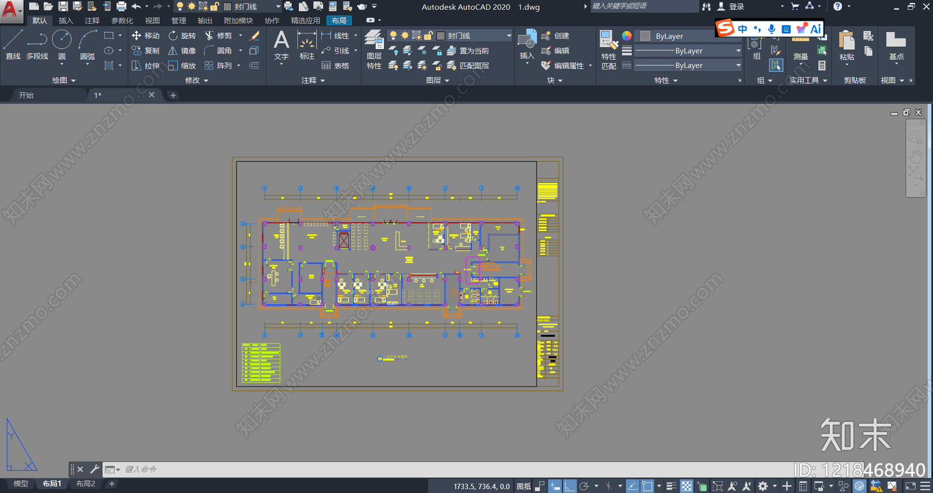Select the 多段线 polyline tool

point(37,45)
